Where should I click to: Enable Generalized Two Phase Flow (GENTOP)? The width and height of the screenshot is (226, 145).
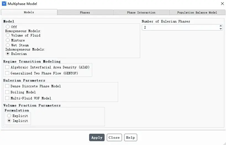pyautogui.click(x=7, y=73)
